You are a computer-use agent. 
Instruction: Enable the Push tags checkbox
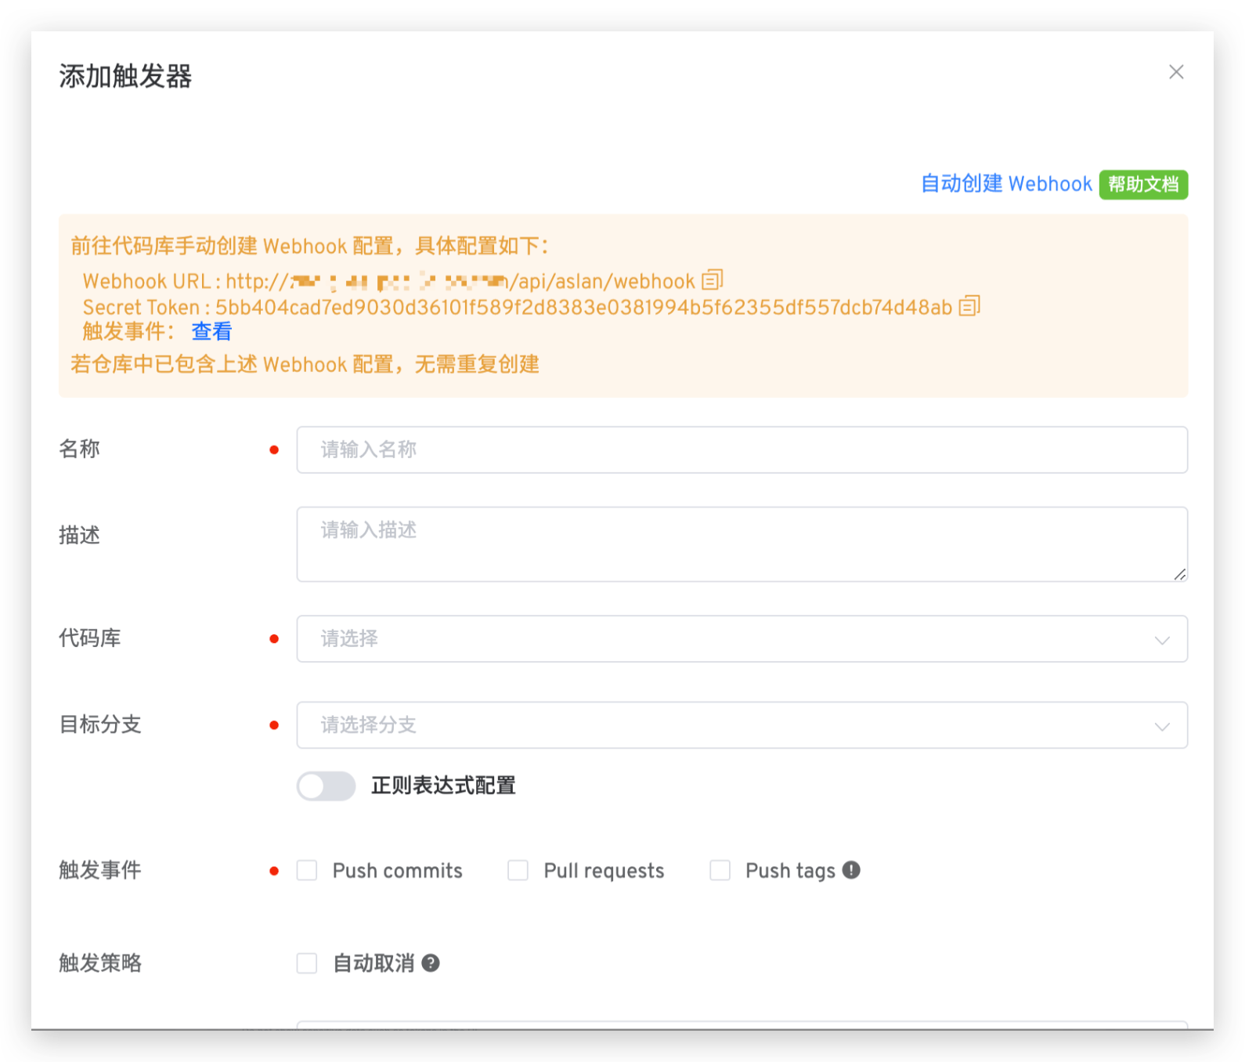(720, 871)
